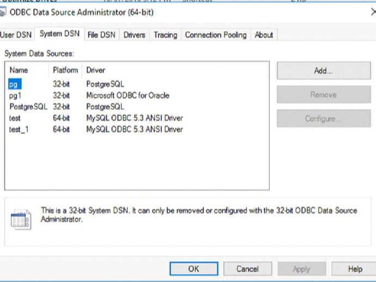Click the Remove button
The height and width of the screenshot is (282, 376).
click(324, 95)
